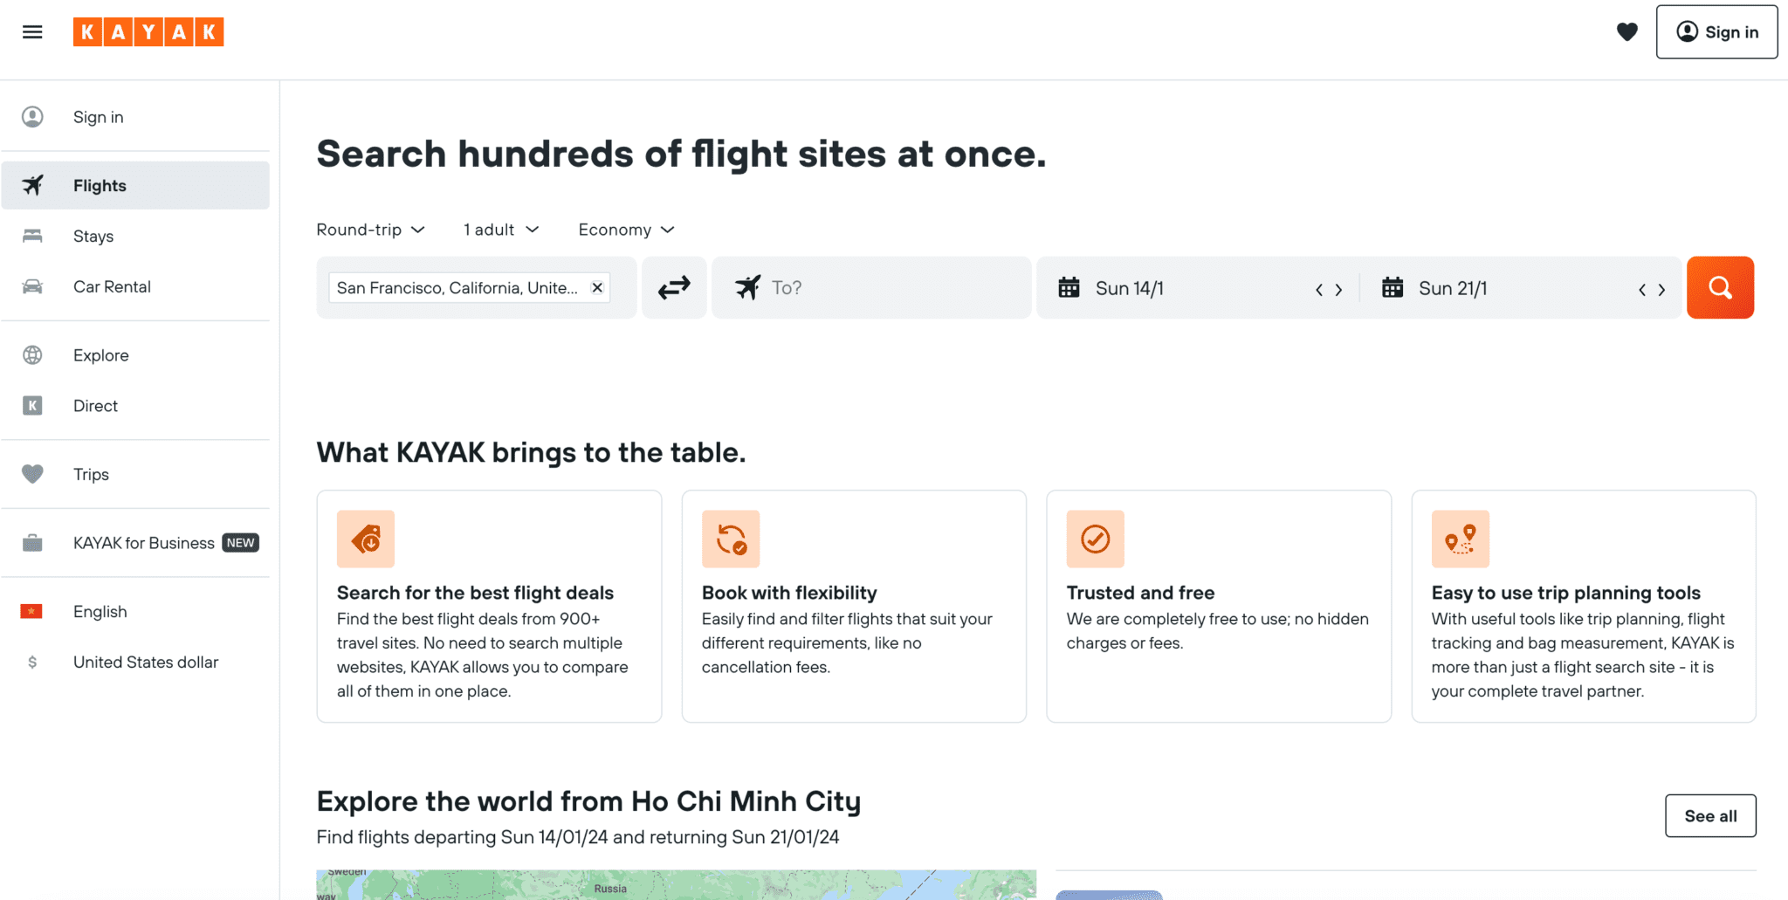
Task: Click See all destinations
Action: tap(1710, 815)
